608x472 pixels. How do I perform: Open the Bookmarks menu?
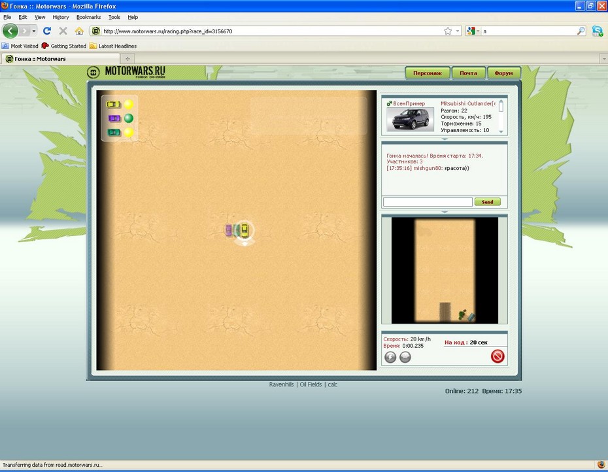pyautogui.click(x=88, y=17)
